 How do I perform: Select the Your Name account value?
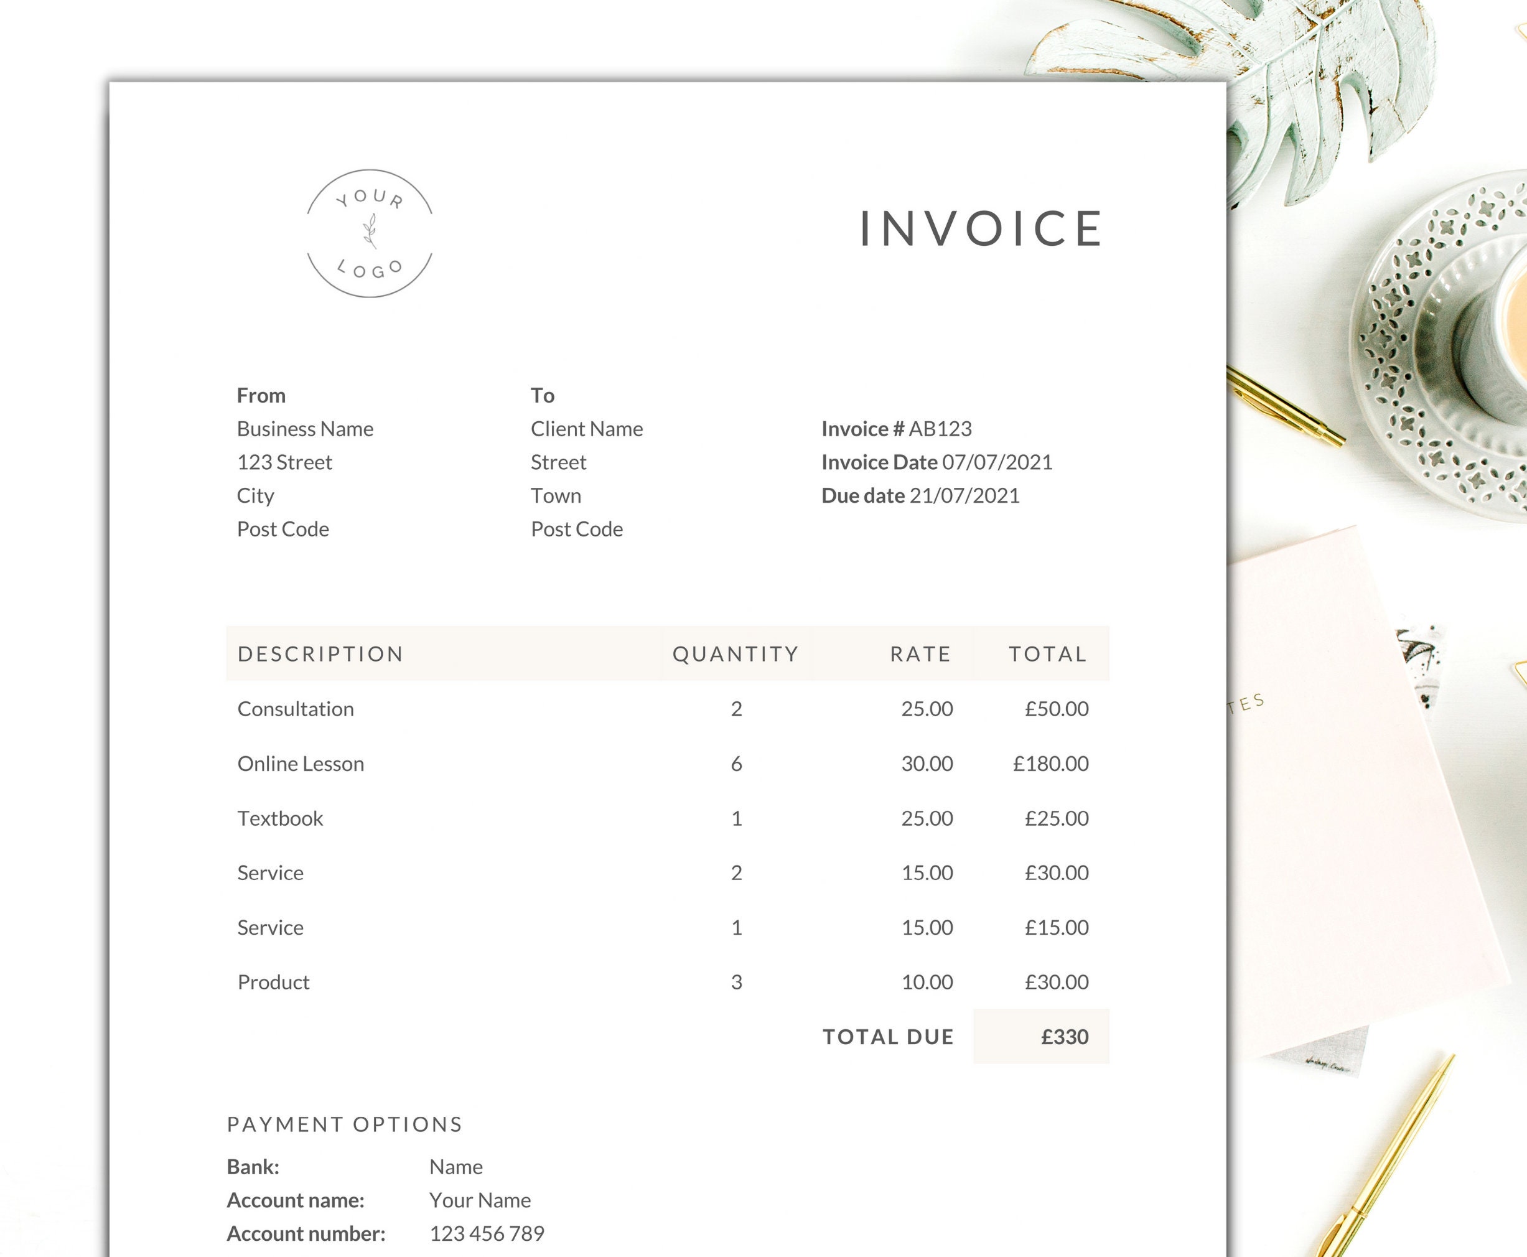(x=480, y=1200)
